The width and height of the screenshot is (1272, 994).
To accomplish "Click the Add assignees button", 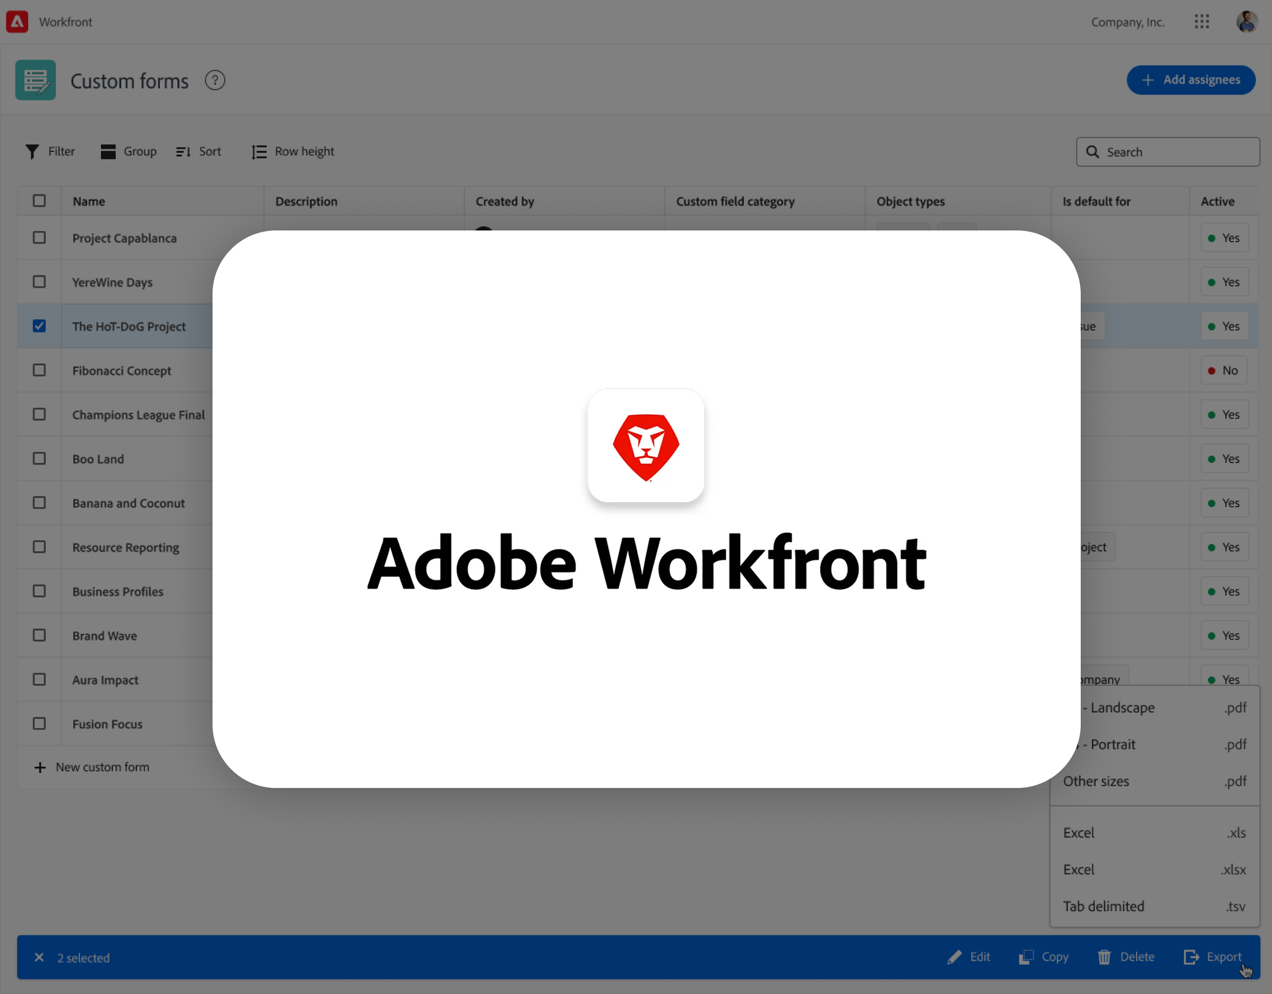I will [x=1191, y=80].
